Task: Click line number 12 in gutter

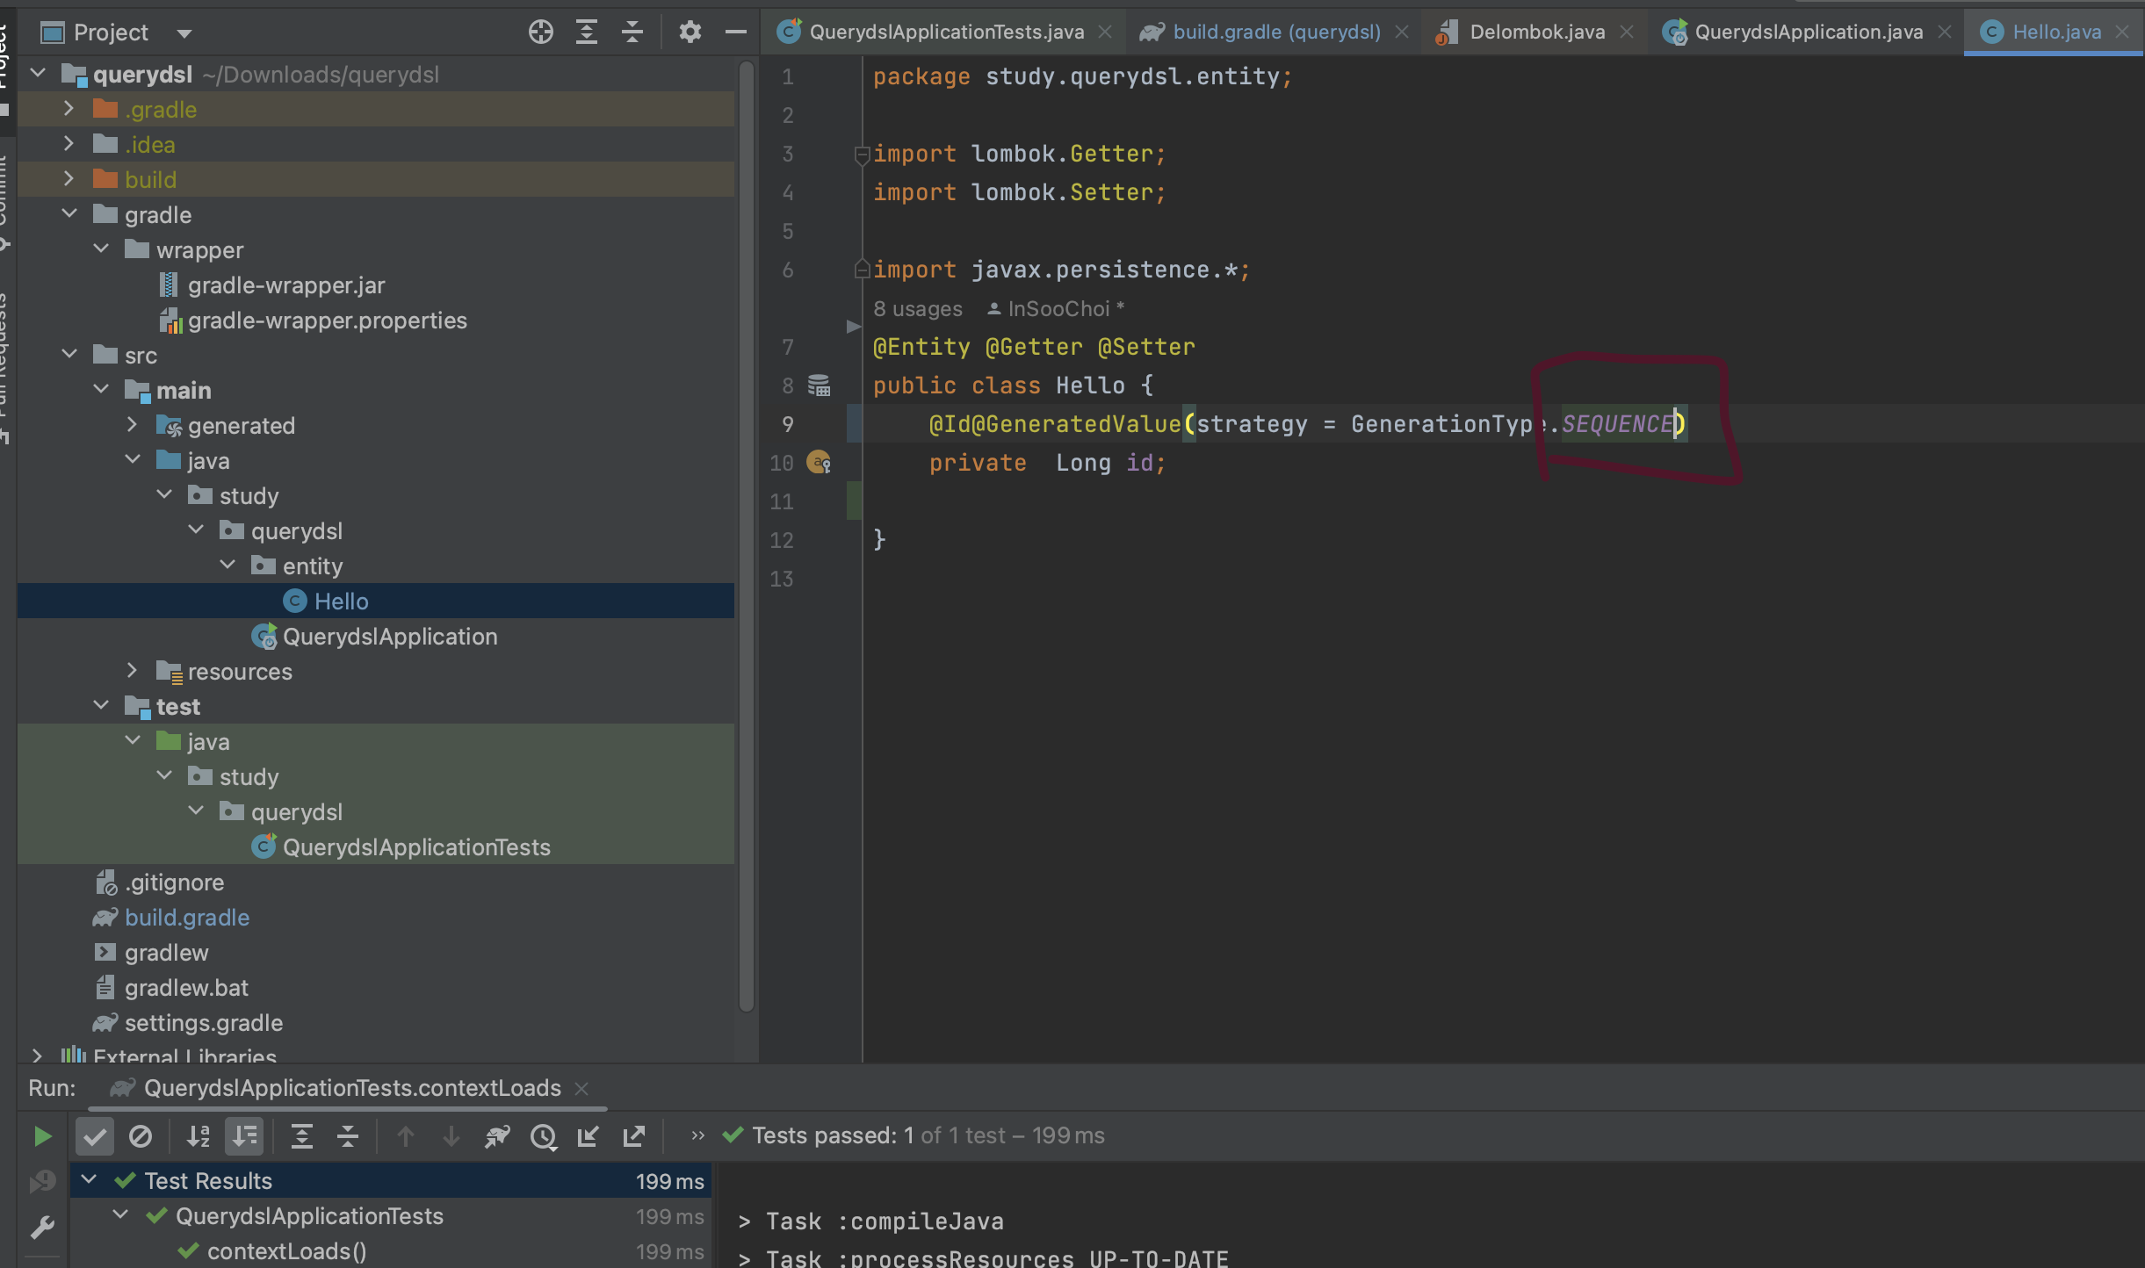Action: pos(782,540)
